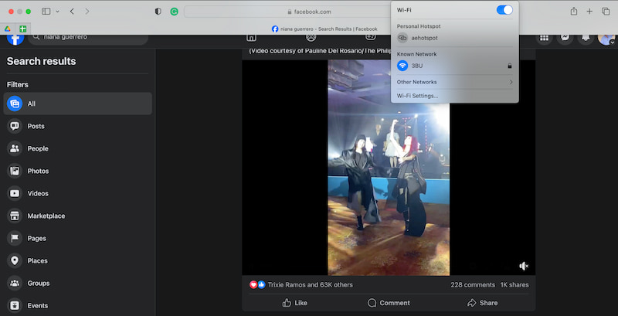Open Wi-Fi Settings from the menu
618x316 pixels.
pyautogui.click(x=417, y=96)
